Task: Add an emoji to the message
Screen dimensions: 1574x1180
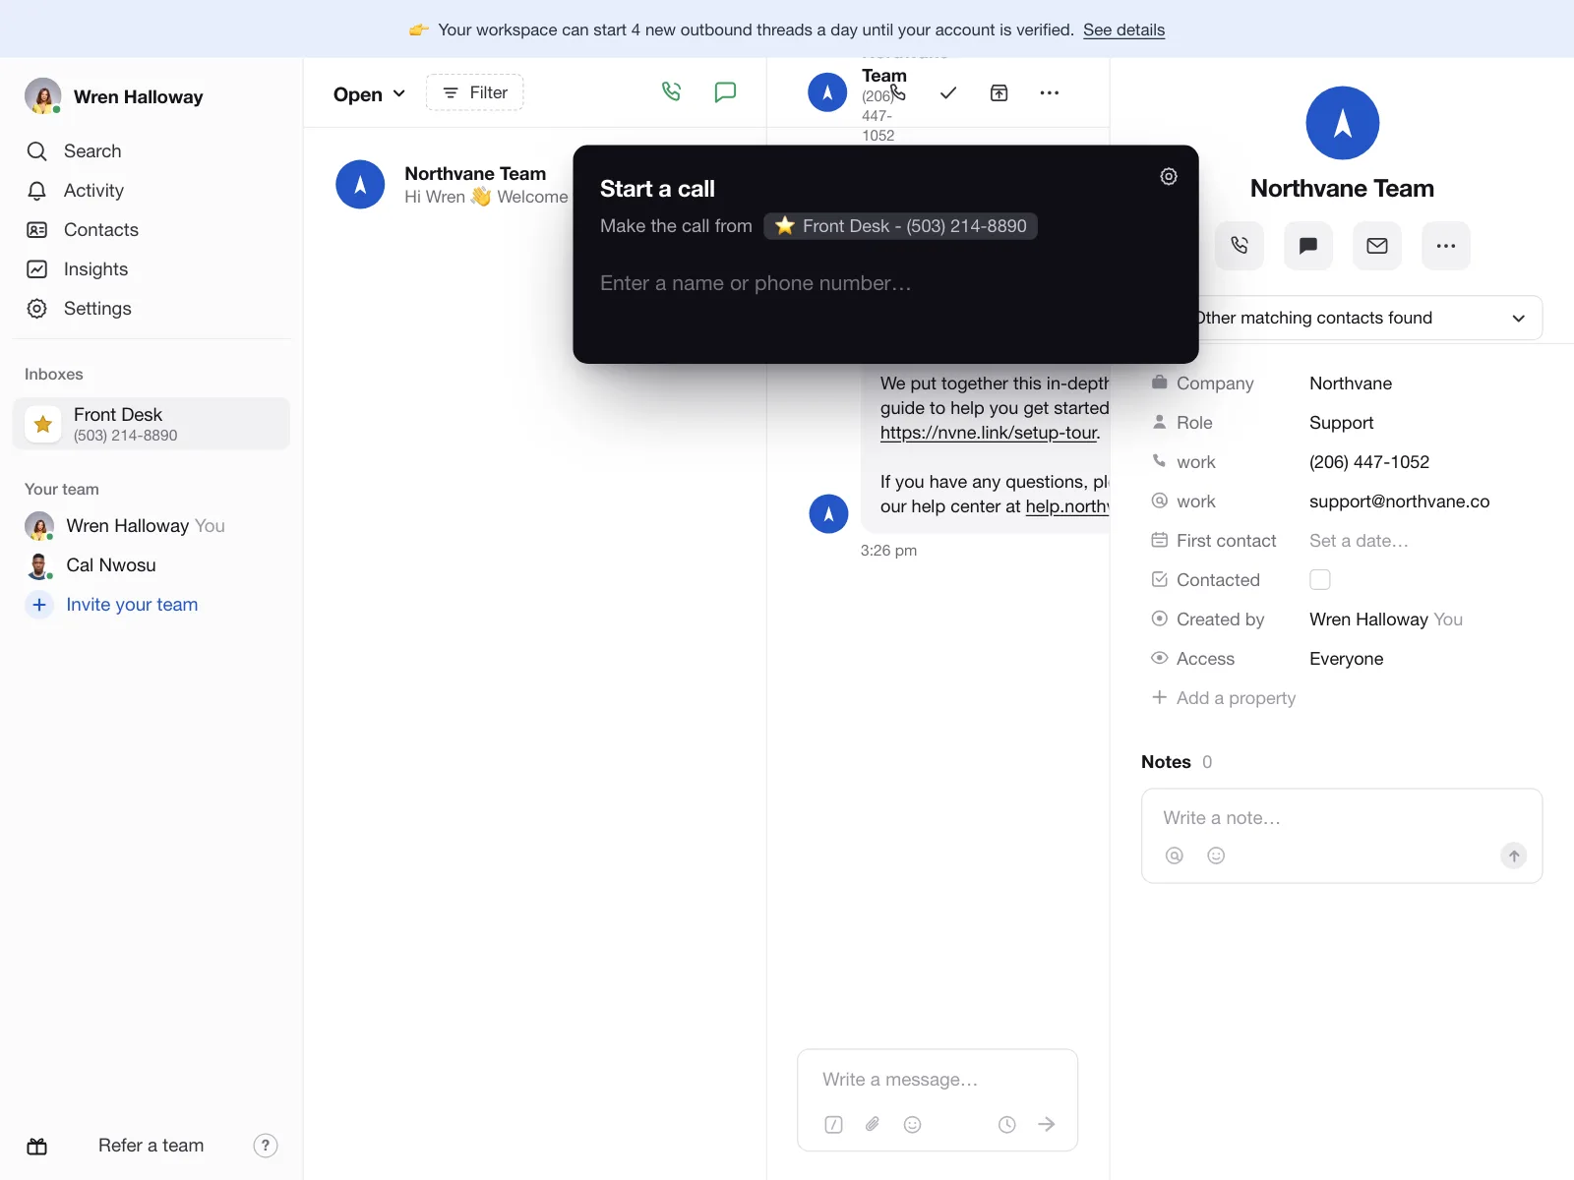Action: pos(913,1124)
